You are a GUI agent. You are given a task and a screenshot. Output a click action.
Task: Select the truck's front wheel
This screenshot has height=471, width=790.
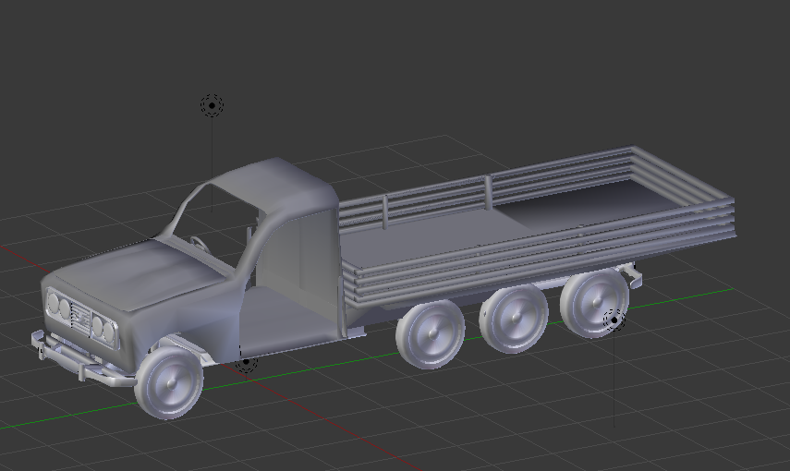coord(169,383)
